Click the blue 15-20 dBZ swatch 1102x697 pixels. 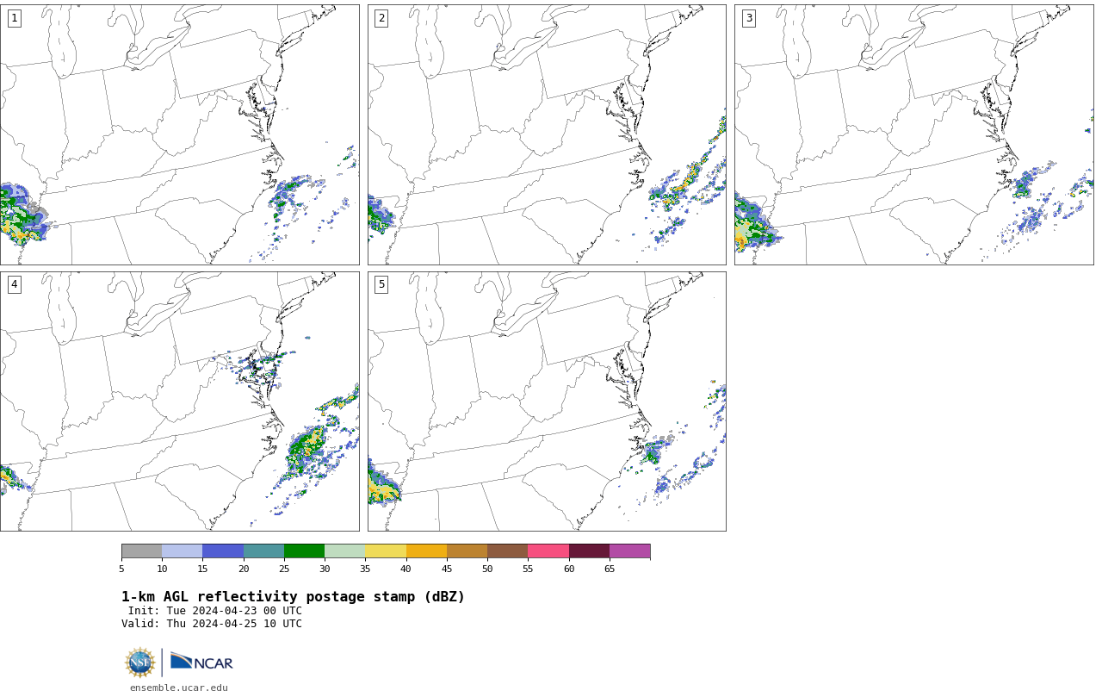pos(223,551)
